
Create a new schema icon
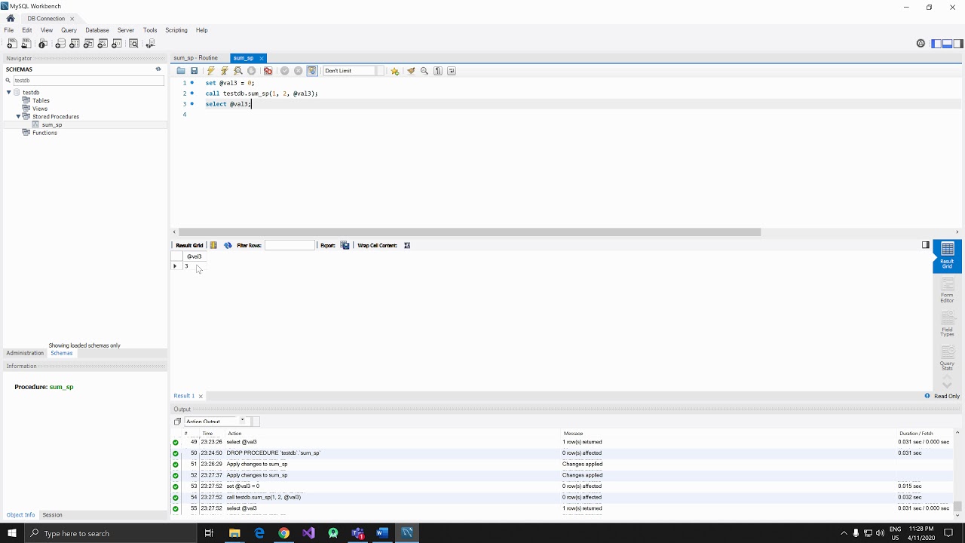[x=60, y=44]
